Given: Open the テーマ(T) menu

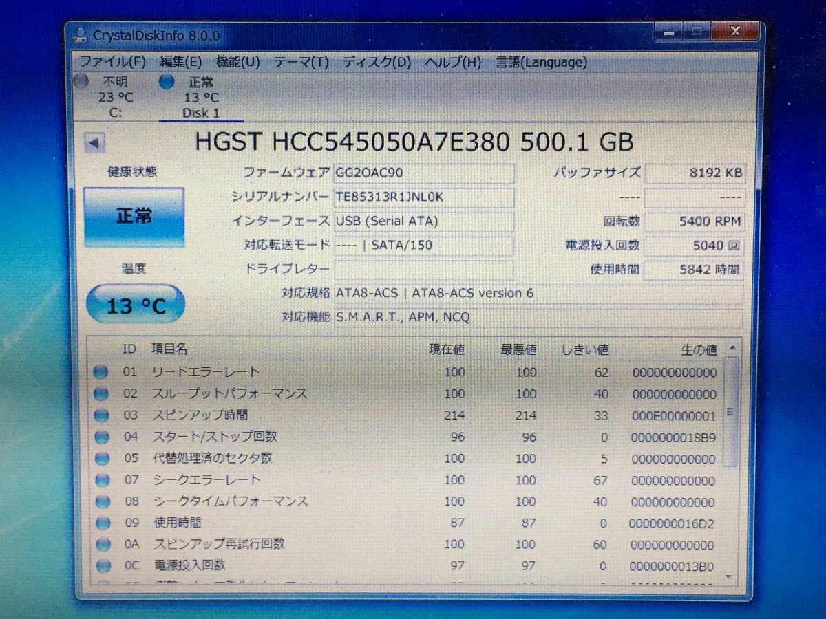Looking at the screenshot, I should 301,62.
